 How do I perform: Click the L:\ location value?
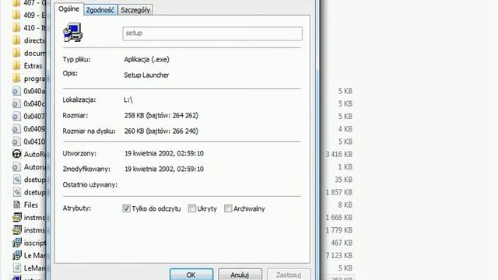[x=128, y=100]
